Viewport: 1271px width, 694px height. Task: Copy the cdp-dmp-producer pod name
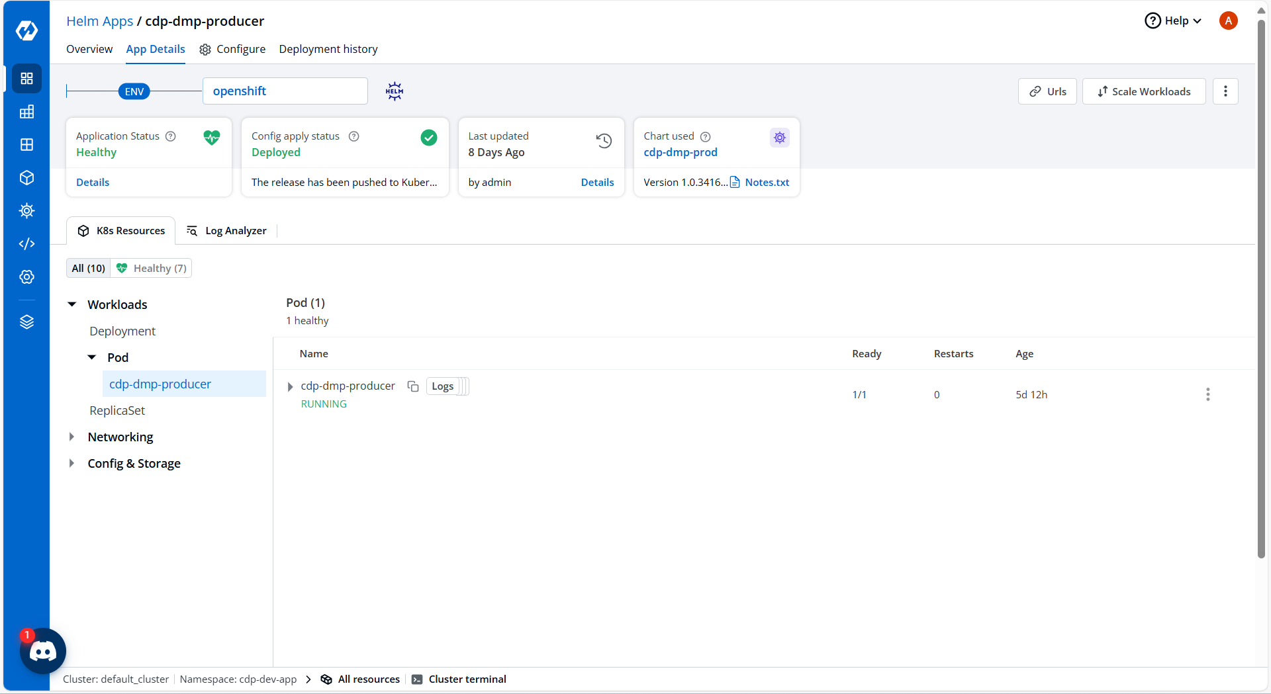tap(413, 386)
